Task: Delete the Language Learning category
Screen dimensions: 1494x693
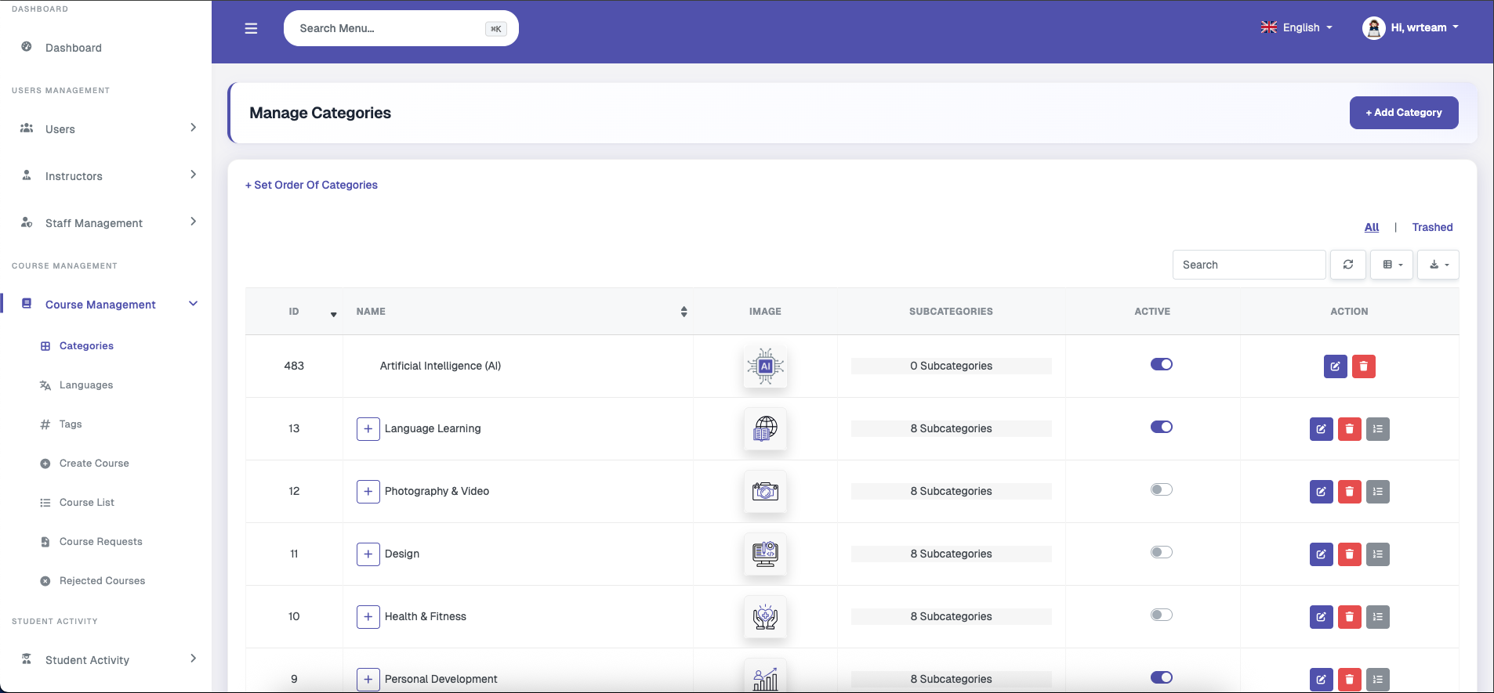Action: pyautogui.click(x=1349, y=429)
